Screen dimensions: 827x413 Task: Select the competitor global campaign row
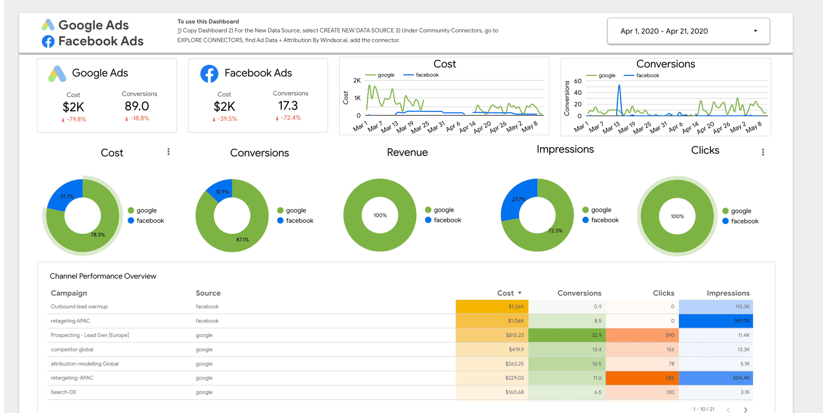(x=400, y=350)
